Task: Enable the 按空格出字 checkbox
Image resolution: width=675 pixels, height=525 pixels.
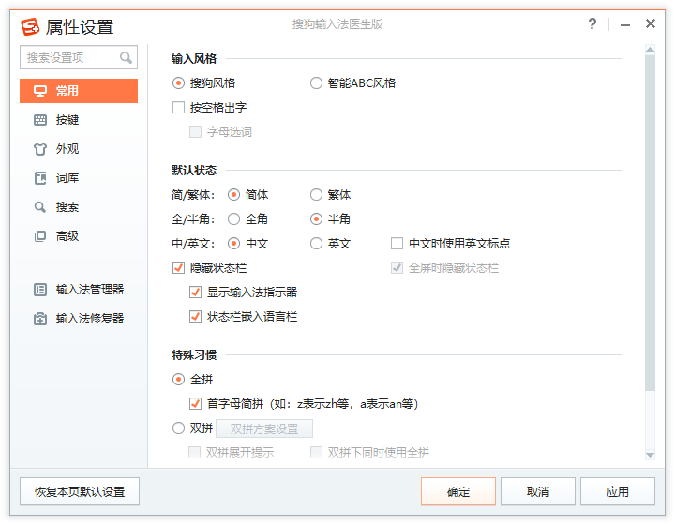Action: point(178,107)
